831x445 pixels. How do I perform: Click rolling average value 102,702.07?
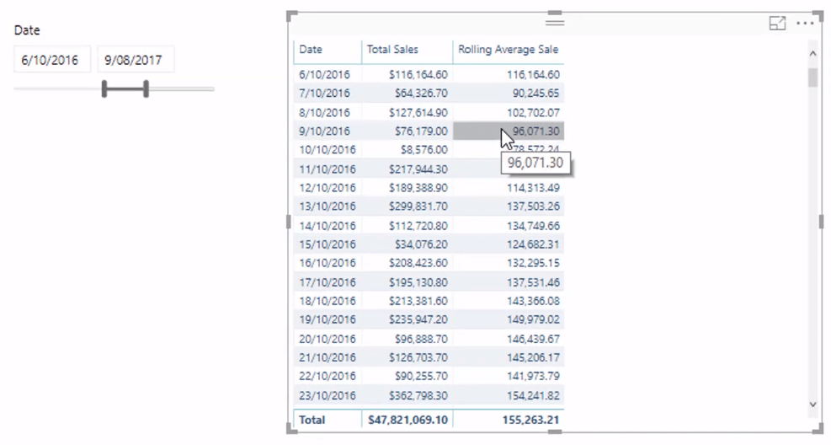point(533,112)
